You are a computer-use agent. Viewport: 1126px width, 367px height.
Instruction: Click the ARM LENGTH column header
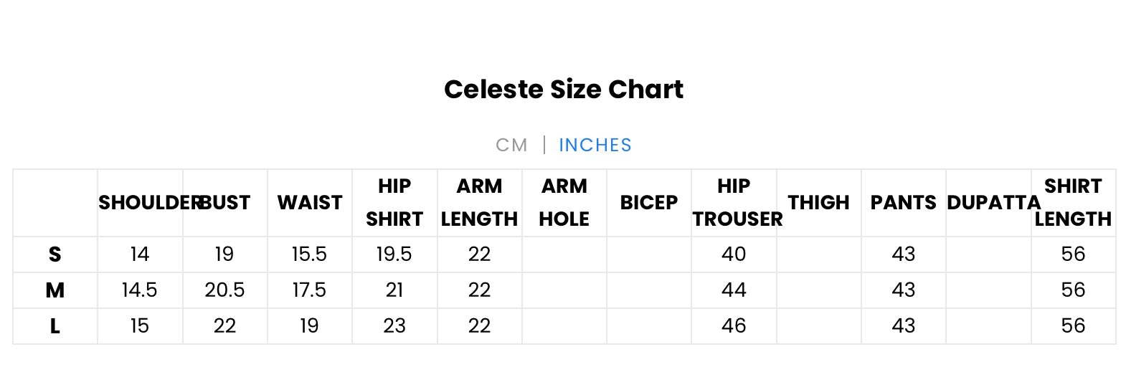[479, 203]
